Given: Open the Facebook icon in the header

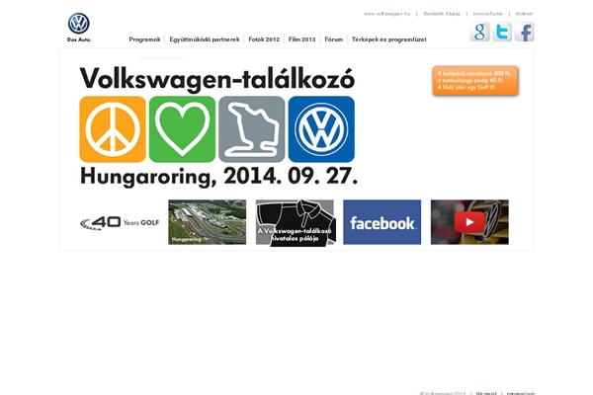Looking at the screenshot, I should coord(524,32).
